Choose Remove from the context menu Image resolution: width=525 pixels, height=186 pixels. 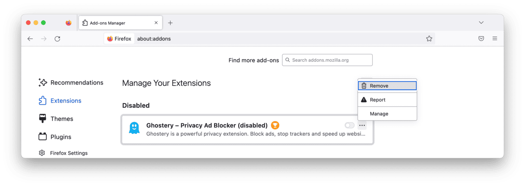click(387, 86)
